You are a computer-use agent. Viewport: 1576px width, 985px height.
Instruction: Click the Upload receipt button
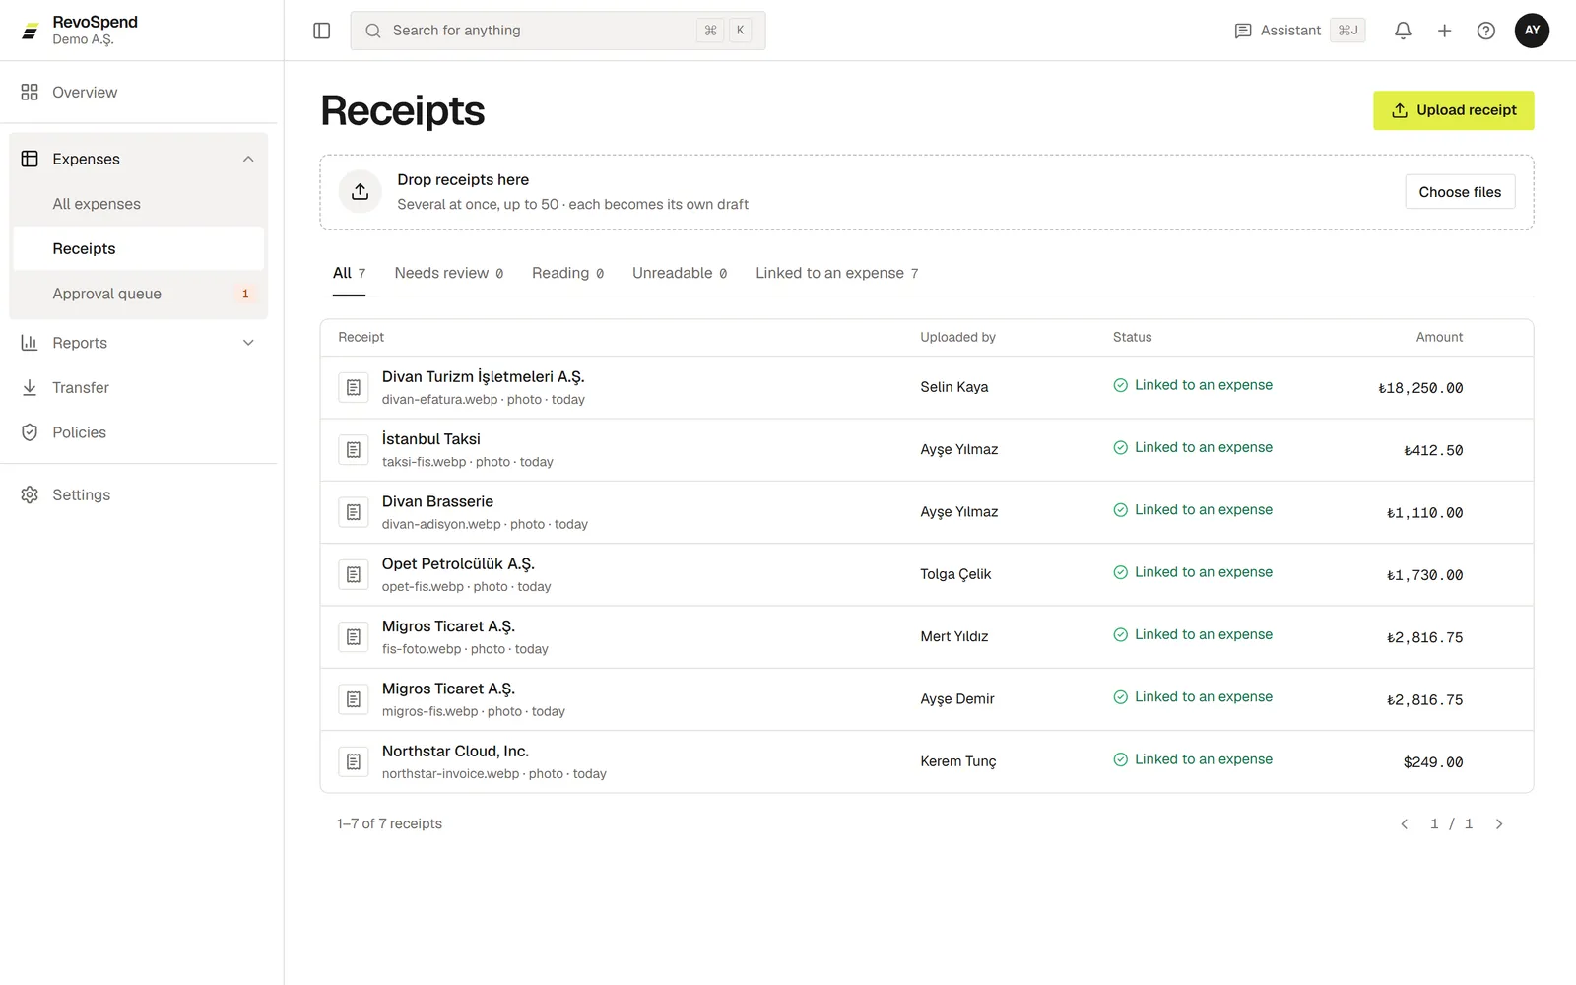pos(1454,110)
